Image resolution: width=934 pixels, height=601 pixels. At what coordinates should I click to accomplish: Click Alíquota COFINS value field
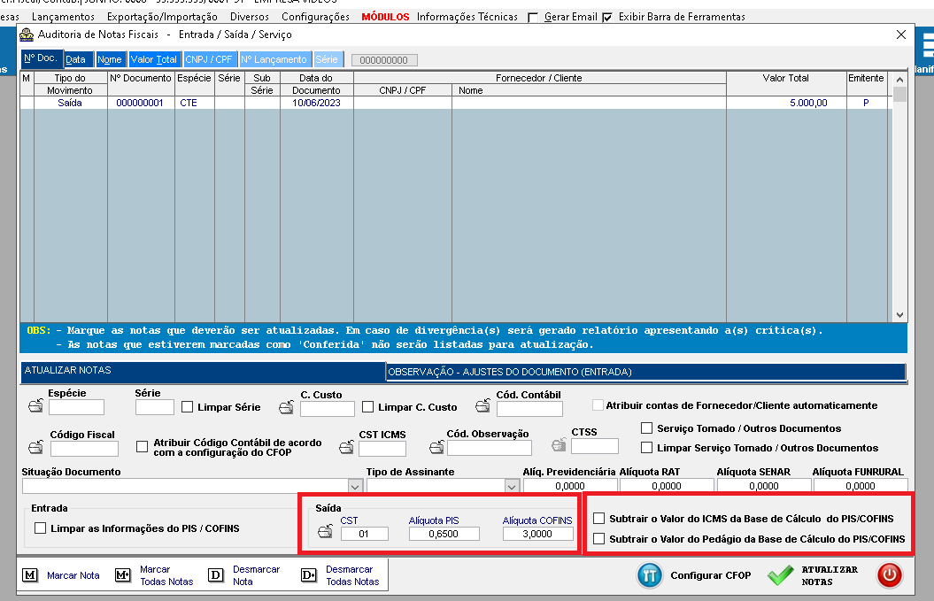pos(537,534)
